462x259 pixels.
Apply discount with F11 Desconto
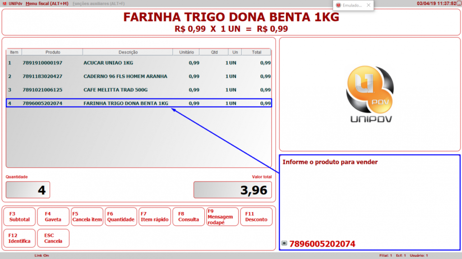(x=256, y=217)
